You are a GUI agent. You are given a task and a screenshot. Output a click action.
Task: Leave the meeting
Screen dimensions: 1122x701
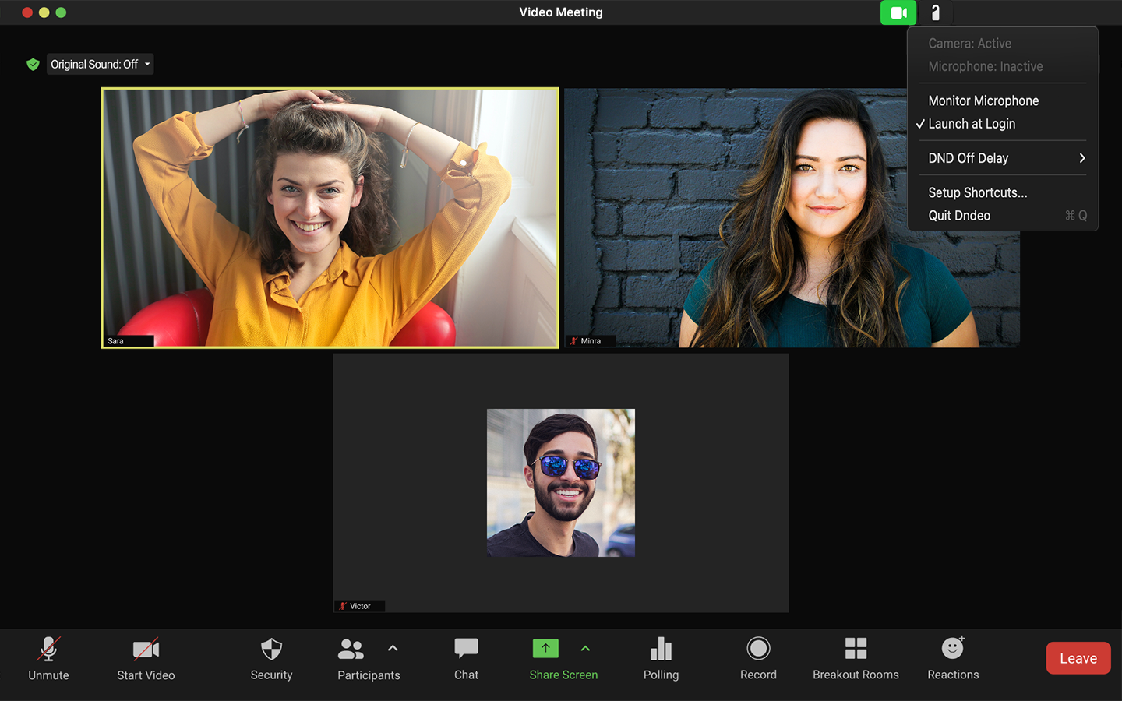[x=1078, y=657]
